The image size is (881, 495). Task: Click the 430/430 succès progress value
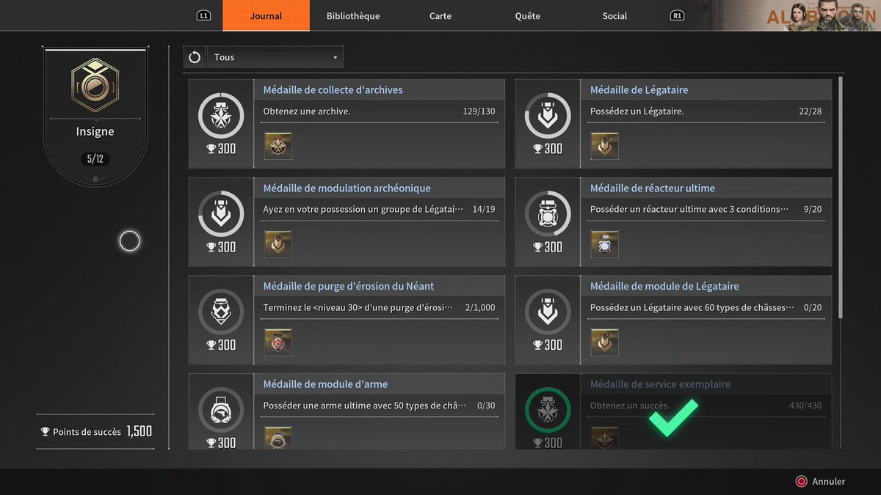point(805,406)
